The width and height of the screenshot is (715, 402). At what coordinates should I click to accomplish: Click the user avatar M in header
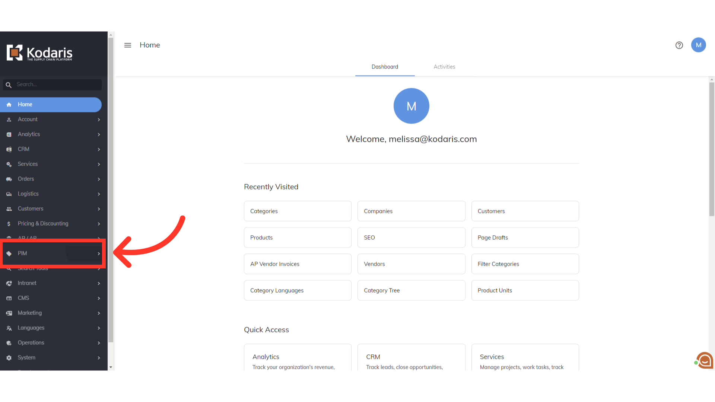tap(698, 45)
